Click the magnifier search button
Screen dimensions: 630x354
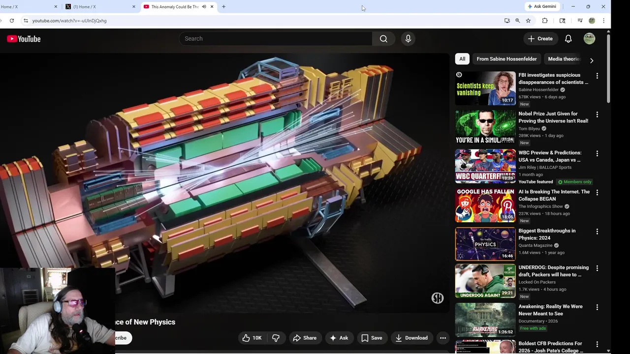[383, 39]
